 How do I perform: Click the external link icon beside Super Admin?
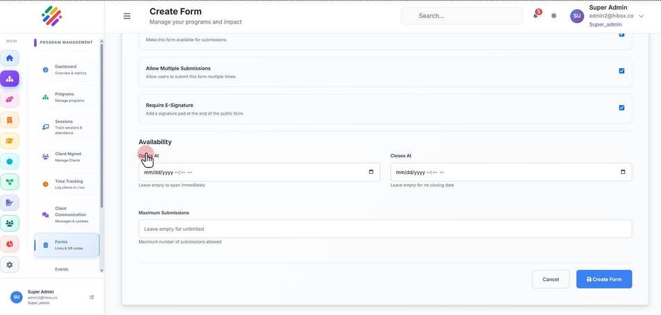(92, 297)
